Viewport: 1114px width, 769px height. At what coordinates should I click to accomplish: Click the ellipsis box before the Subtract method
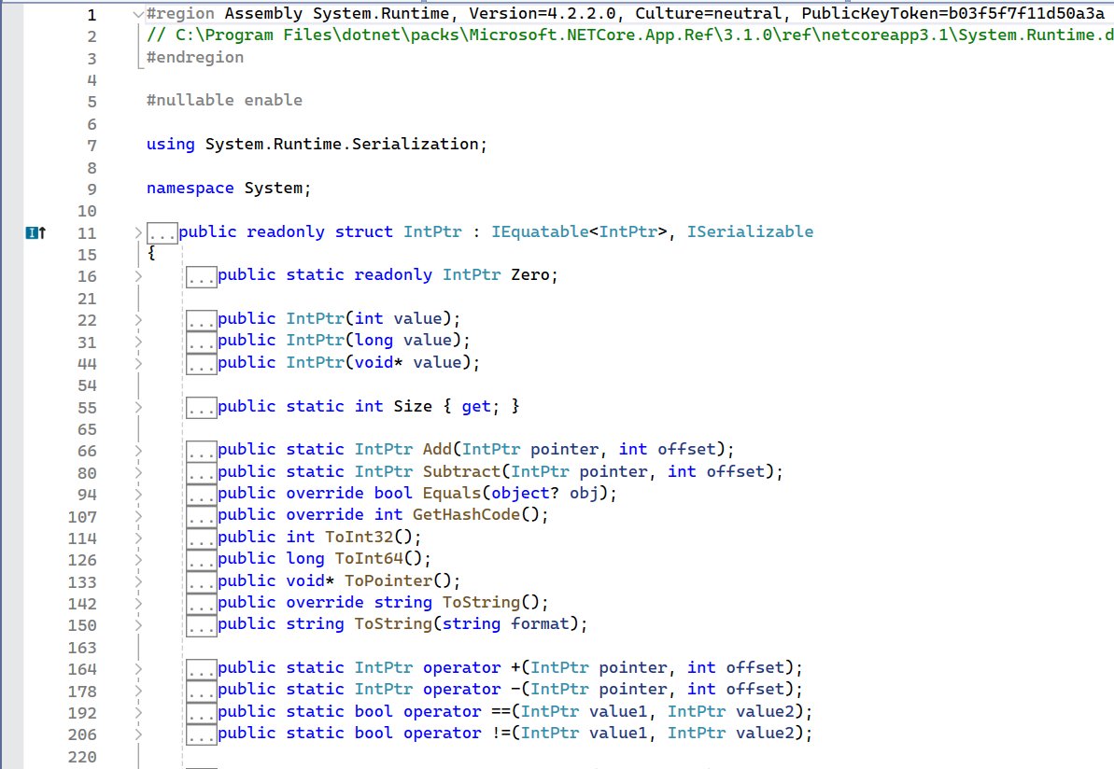click(x=202, y=473)
